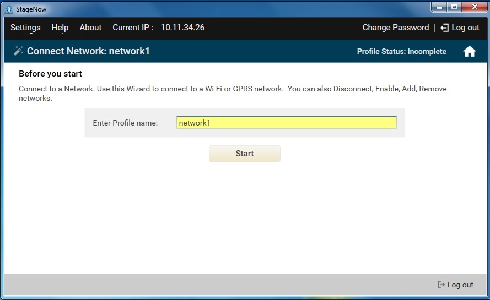Click the Change Password link
This screenshot has width=490, height=300.
pyautogui.click(x=395, y=28)
